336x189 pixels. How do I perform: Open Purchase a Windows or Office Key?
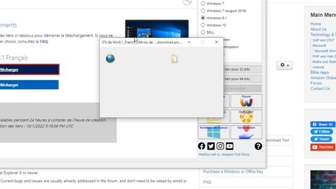pyautogui.click(x=233, y=172)
